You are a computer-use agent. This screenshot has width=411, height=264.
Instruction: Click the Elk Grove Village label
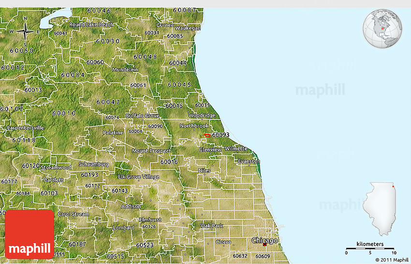(138, 177)
